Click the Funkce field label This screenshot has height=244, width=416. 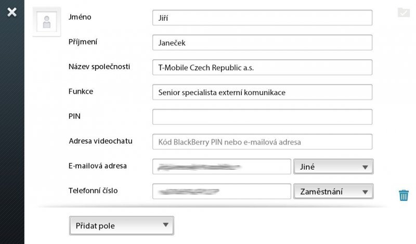click(x=81, y=91)
